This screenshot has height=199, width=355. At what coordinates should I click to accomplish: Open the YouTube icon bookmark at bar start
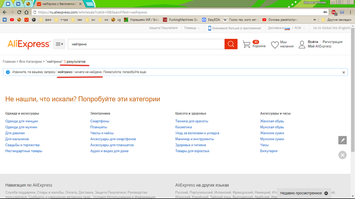[x=12, y=20]
